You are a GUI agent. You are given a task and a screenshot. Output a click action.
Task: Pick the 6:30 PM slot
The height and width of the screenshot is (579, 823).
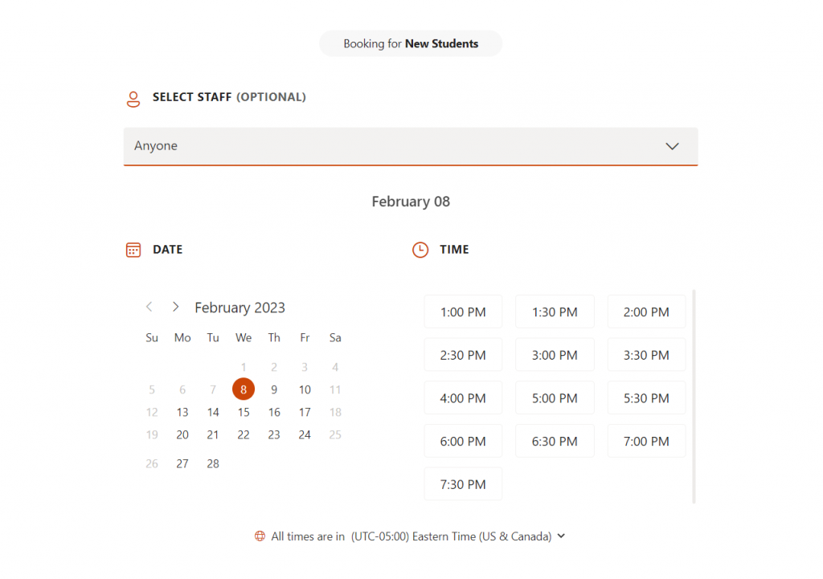pos(555,441)
